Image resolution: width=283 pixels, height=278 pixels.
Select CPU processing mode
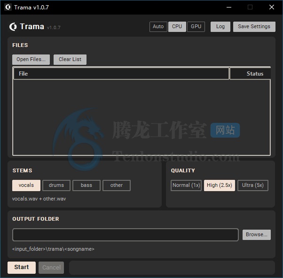tap(177, 27)
